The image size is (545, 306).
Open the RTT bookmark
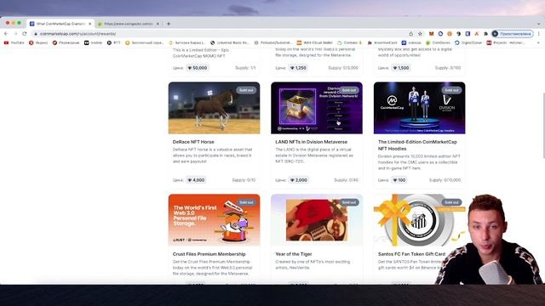[x=113, y=42]
